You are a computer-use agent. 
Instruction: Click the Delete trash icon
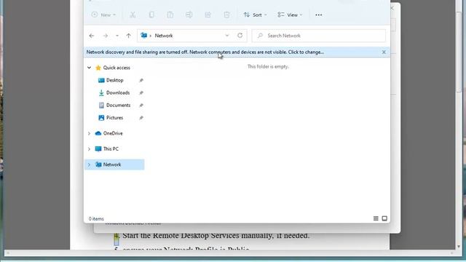point(226,15)
